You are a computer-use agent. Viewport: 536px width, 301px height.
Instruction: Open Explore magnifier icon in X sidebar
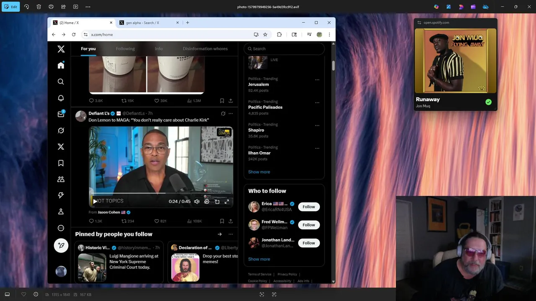61,82
